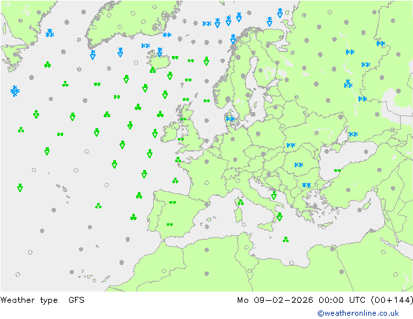Click the snow shower symbol on Norway's northern coast
The width and height of the screenshot is (413, 319).
233,39
